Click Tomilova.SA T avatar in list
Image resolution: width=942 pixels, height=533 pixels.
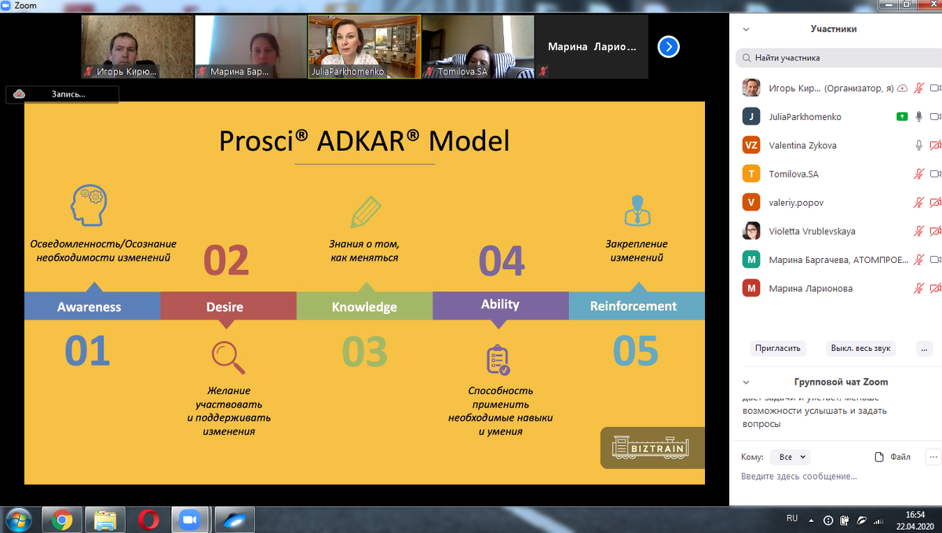tap(751, 173)
